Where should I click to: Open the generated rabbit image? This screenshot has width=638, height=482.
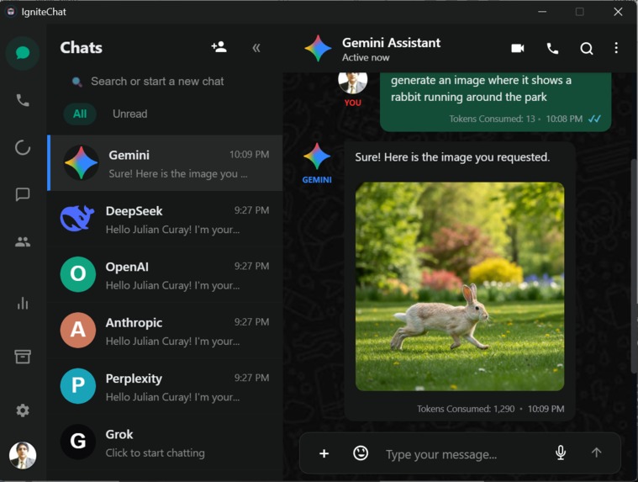click(x=460, y=287)
